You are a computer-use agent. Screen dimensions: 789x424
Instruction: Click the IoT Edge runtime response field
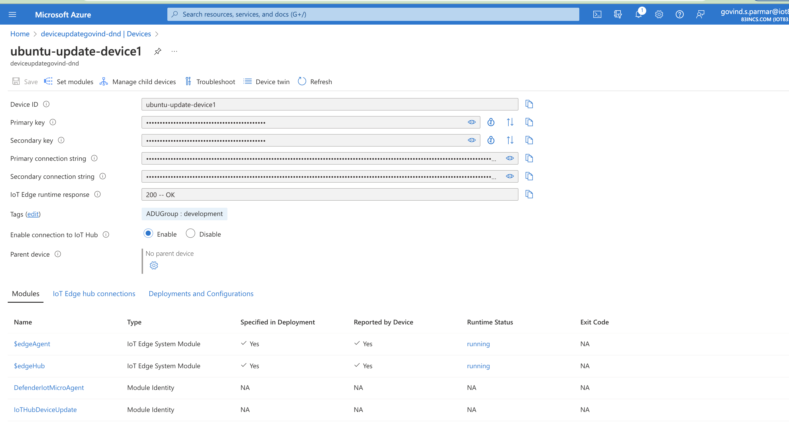tap(330, 195)
